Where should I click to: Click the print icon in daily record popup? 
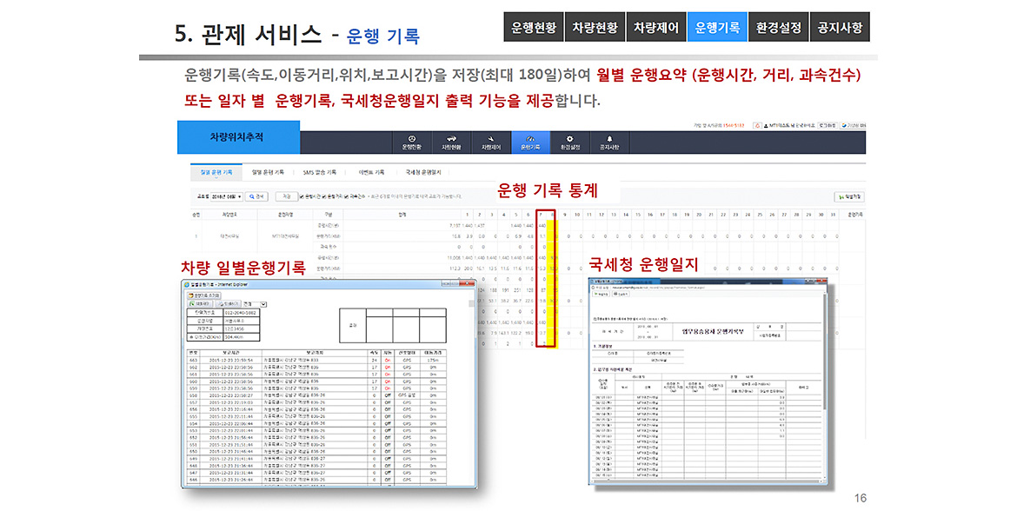coord(229,304)
